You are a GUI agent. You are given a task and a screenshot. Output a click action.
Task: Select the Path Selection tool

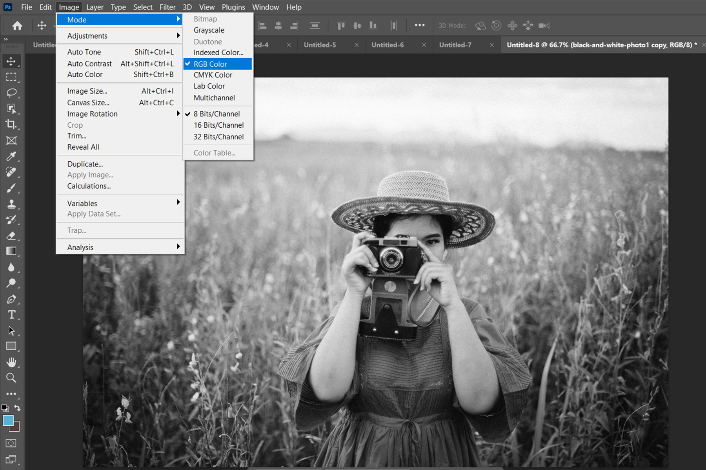pos(11,331)
